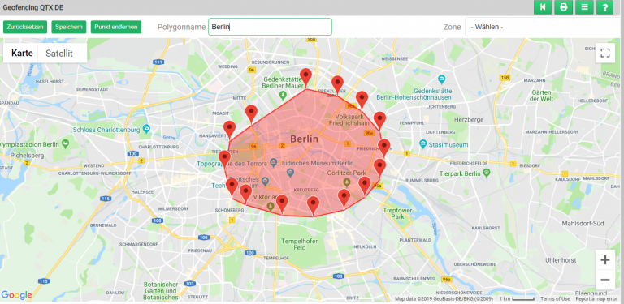
Task: Click the Uhlenhorst map label
Action: pos(560,260)
